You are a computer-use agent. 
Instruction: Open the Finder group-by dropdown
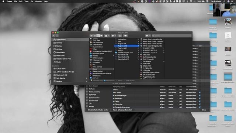107,36
